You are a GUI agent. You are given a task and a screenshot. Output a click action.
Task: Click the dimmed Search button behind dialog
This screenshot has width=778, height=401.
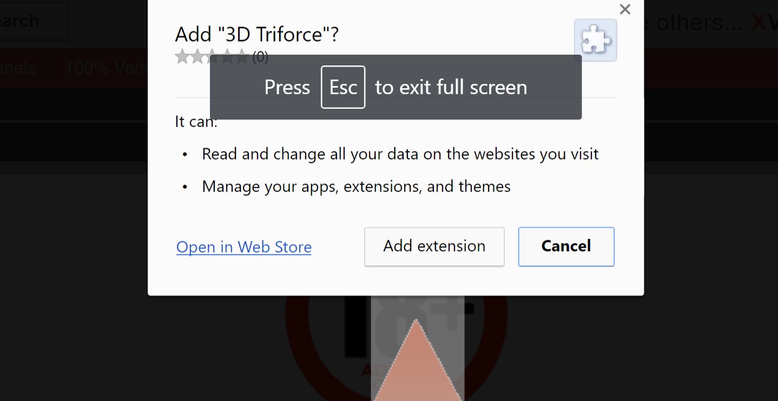[x=27, y=22]
